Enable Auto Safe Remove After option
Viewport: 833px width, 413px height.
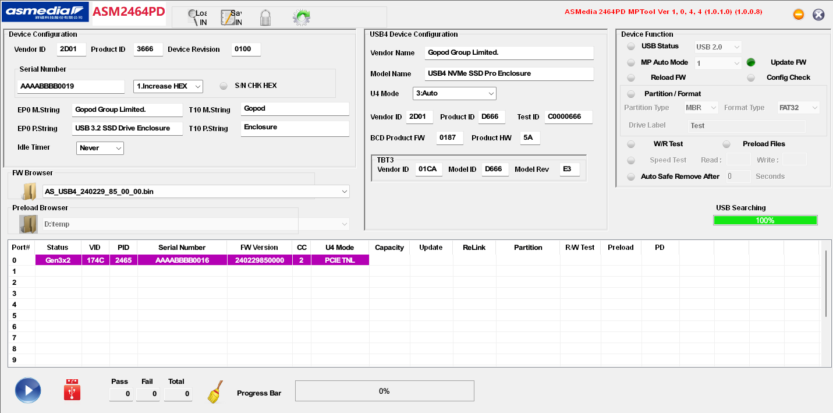click(x=631, y=177)
